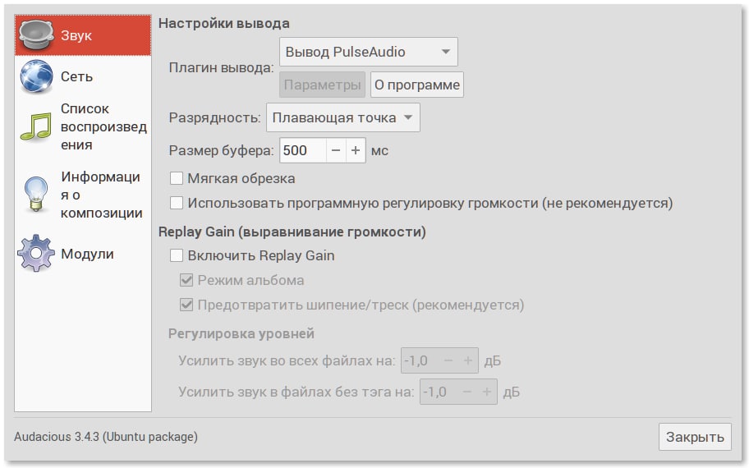Close the settings with Закрыть button

(x=695, y=437)
